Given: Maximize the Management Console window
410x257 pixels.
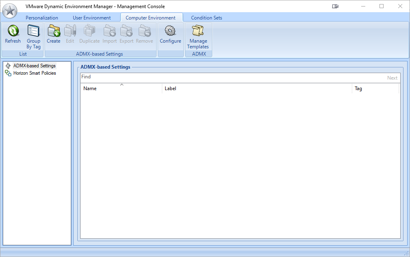Looking at the screenshot, I should tap(382, 6).
